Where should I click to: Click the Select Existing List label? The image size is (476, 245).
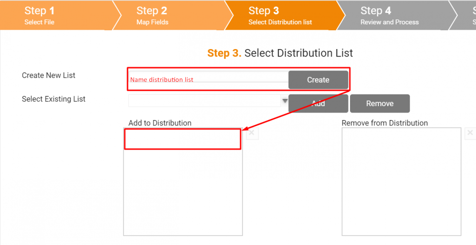click(x=54, y=99)
